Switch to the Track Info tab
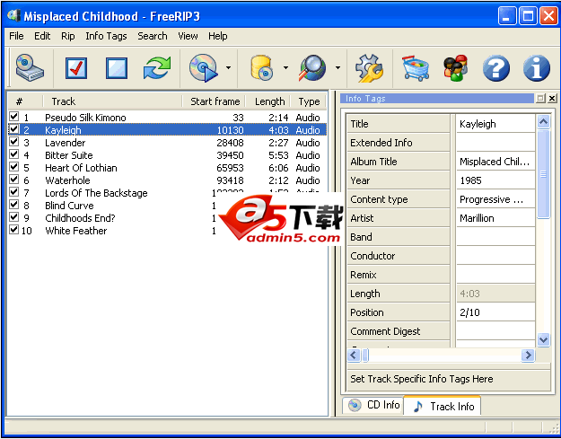Image resolution: width=561 pixels, height=439 pixels. tap(443, 406)
